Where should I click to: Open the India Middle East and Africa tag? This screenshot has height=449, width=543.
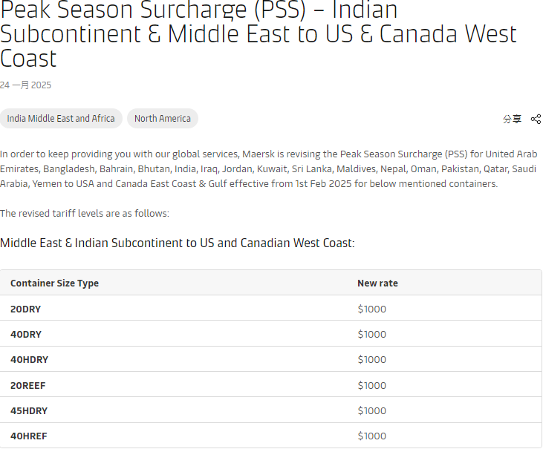pyautogui.click(x=61, y=119)
